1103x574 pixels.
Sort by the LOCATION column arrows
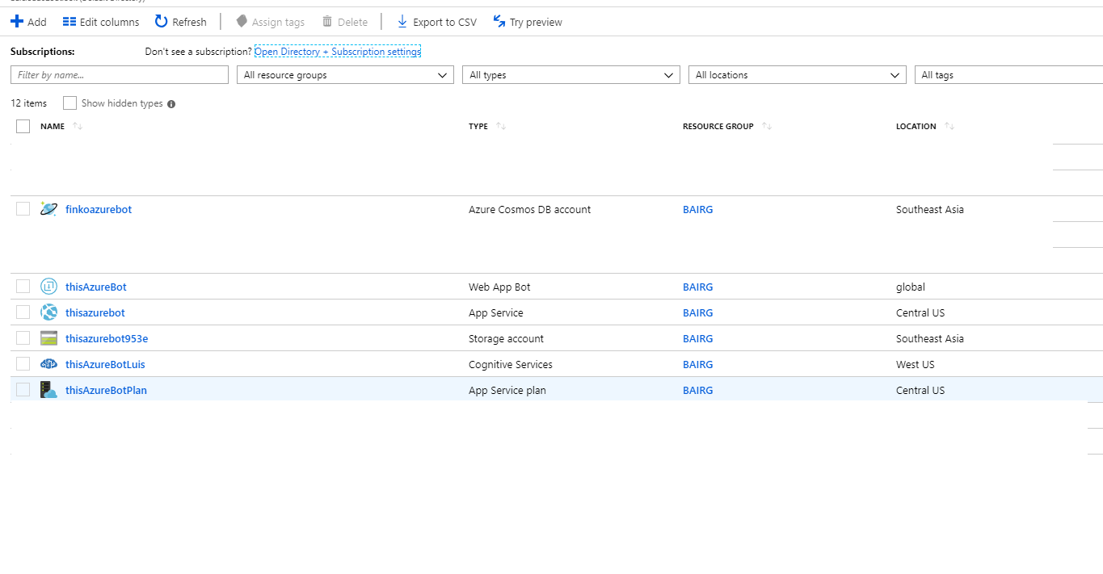[949, 126]
